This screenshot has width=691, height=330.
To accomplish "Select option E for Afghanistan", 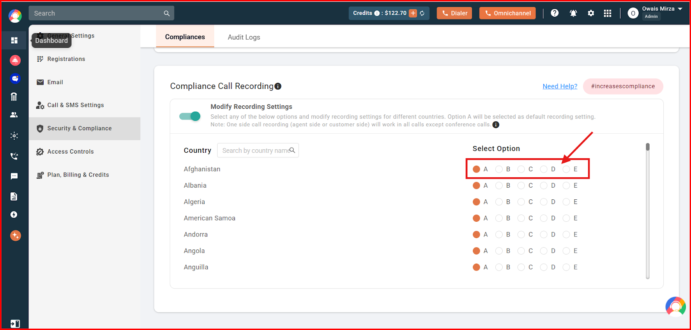I will click(x=566, y=169).
